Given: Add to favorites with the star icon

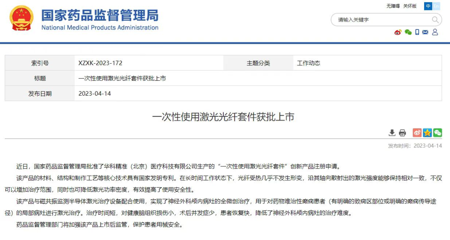Looking at the screenshot, I should pyautogui.click(x=427, y=133).
